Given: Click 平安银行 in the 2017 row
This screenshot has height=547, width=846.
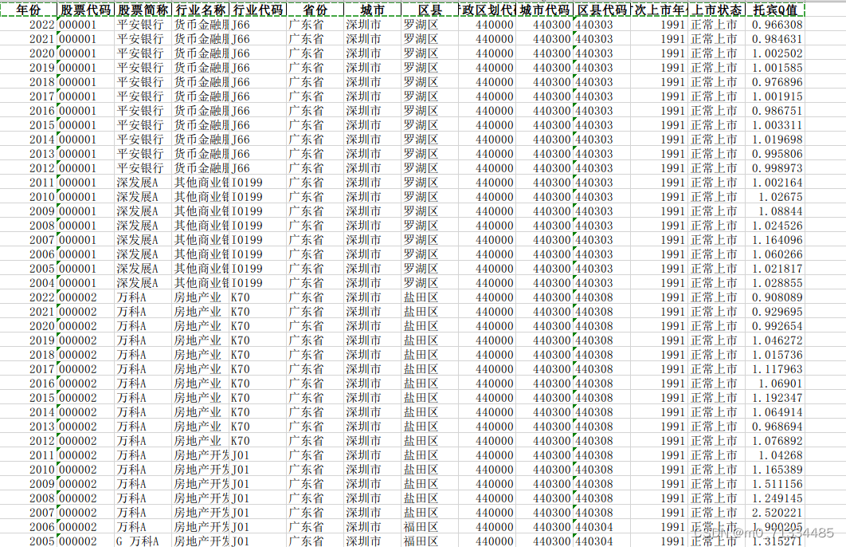Looking at the screenshot, I should pyautogui.click(x=143, y=96).
